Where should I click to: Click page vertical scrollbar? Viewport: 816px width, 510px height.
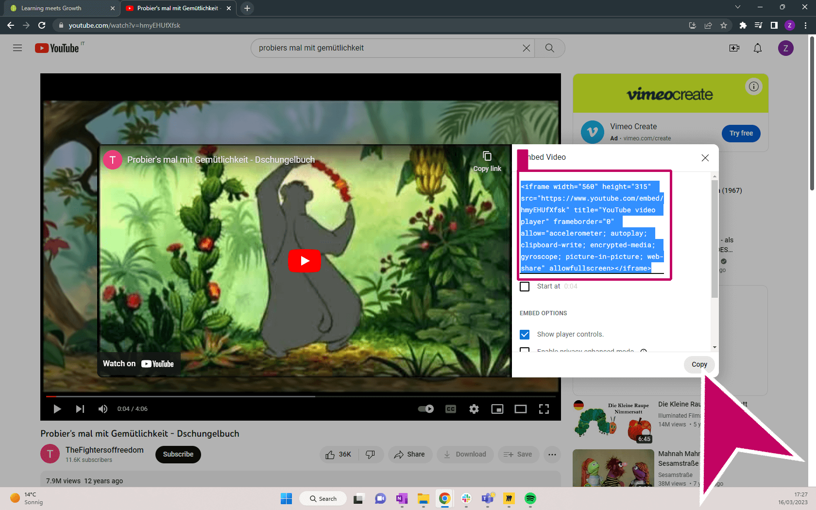click(812, 113)
